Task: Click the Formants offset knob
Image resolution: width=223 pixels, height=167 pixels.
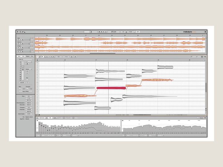Action: 27,89
